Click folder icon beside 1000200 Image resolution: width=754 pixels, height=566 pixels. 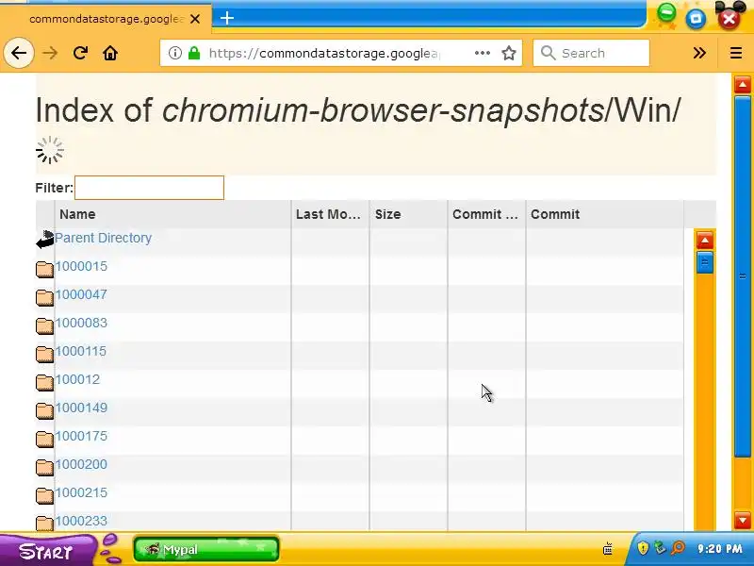pyautogui.click(x=44, y=468)
